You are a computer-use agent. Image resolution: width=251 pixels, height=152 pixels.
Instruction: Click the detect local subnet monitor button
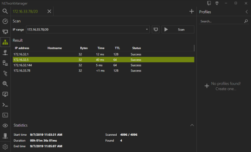point(156,29)
